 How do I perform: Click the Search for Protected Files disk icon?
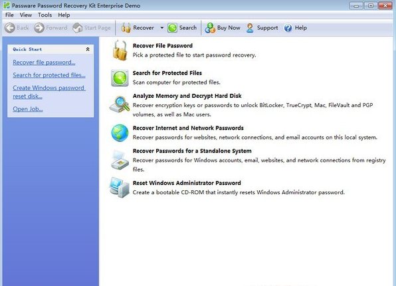coord(120,78)
